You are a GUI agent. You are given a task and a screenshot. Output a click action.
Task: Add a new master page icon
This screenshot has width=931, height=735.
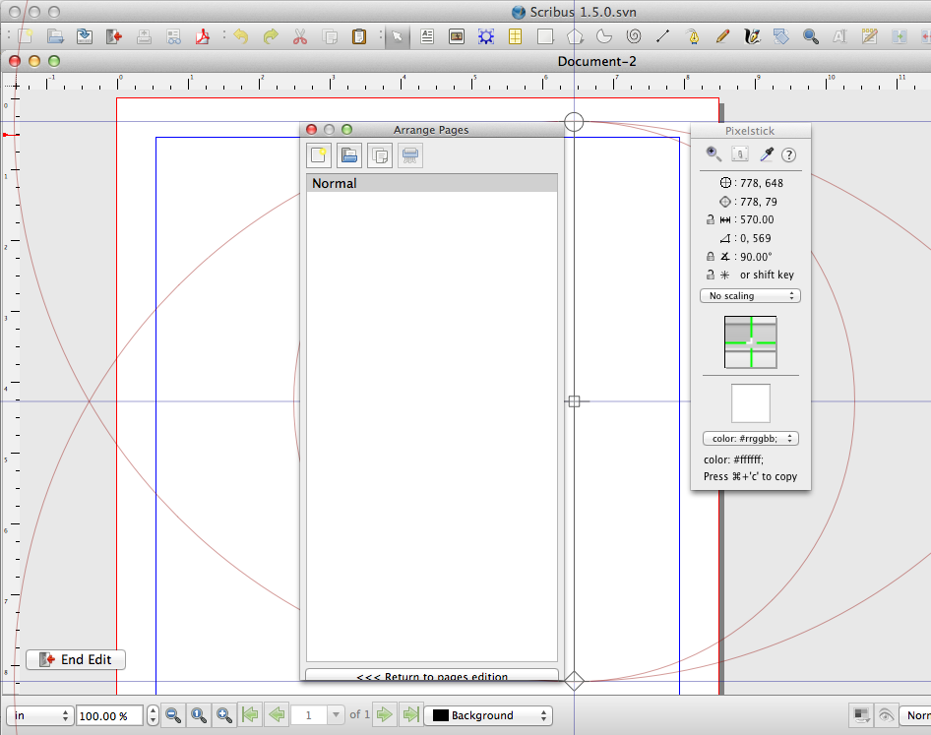tap(318, 154)
